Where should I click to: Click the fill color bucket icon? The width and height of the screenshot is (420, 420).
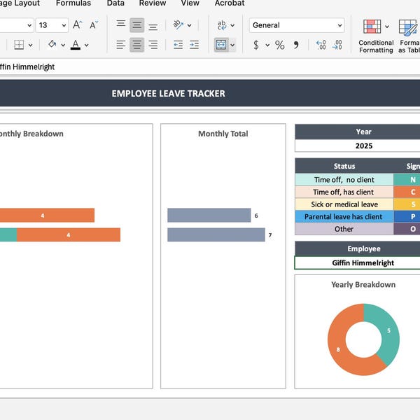pos(52,44)
